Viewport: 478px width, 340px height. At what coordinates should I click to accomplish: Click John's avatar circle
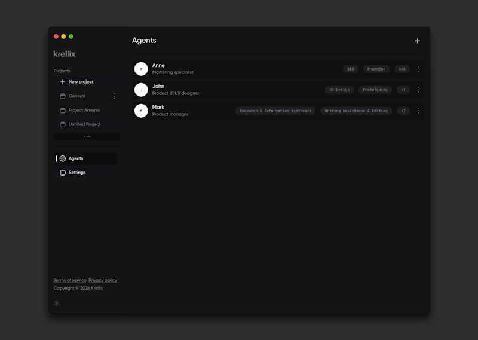coord(141,90)
